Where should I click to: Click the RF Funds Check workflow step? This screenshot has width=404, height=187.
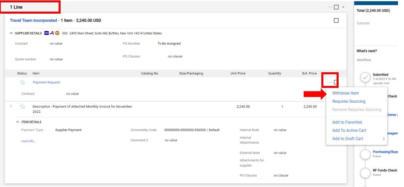pos(365,173)
